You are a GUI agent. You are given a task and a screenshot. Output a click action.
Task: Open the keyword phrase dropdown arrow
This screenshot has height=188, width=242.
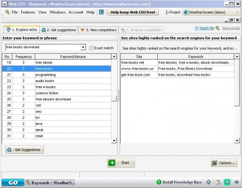click(83, 47)
